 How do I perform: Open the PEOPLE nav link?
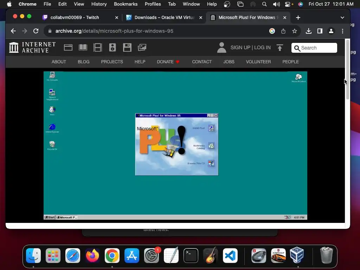tap(290, 62)
